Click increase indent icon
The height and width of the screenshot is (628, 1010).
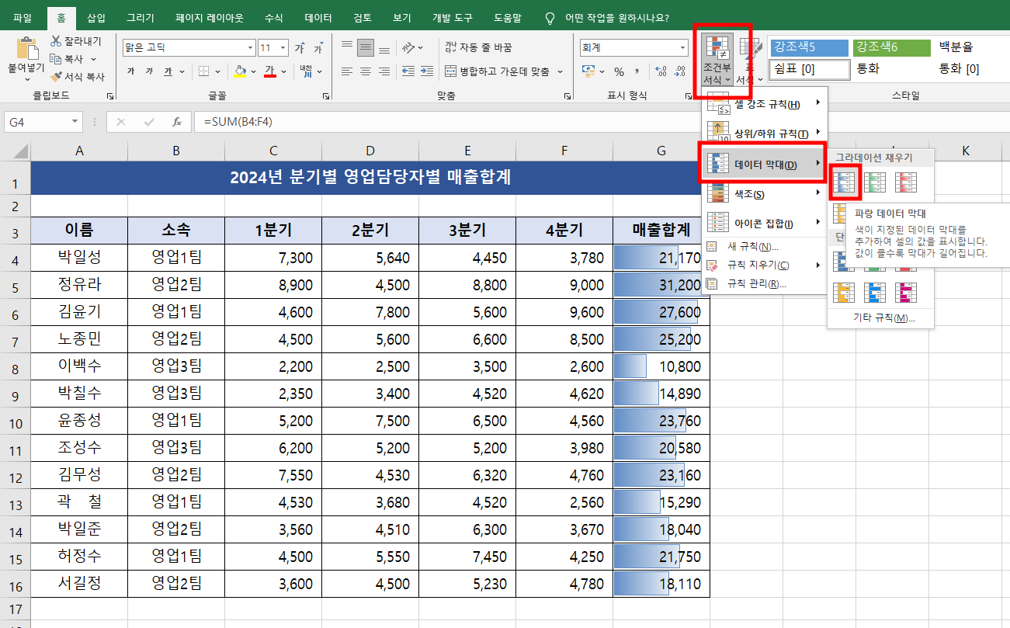(x=426, y=71)
